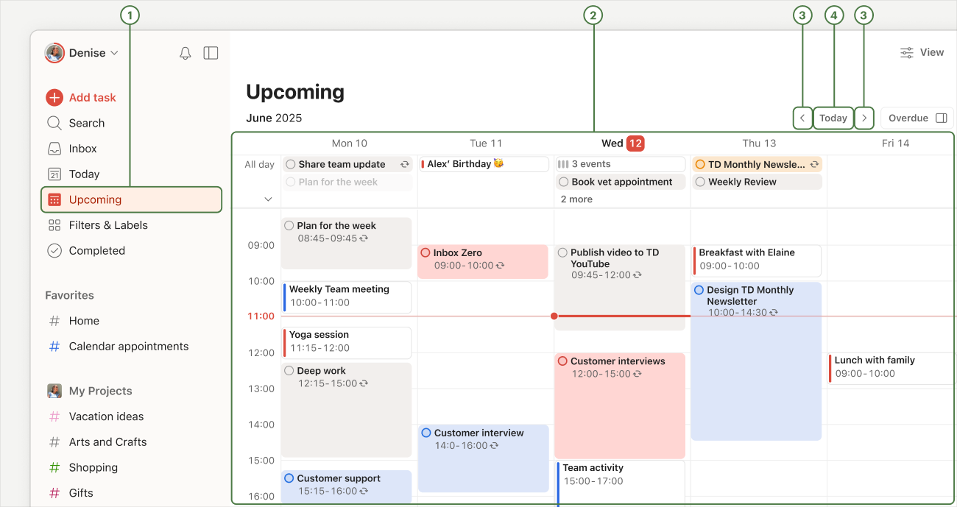Image resolution: width=957 pixels, height=507 pixels.
Task: Click the red current-time marker dot
Action: (x=554, y=316)
